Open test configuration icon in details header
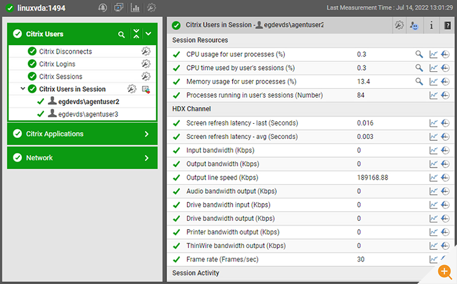The image size is (457, 284). tap(399, 25)
